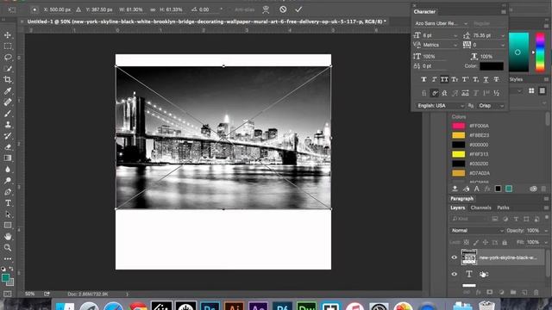This screenshot has height=310, width=552.
Task: Select the Brush tool
Action: tap(8, 114)
